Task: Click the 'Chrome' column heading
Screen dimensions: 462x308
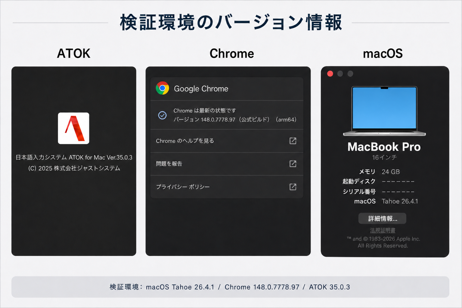Action: 232,54
